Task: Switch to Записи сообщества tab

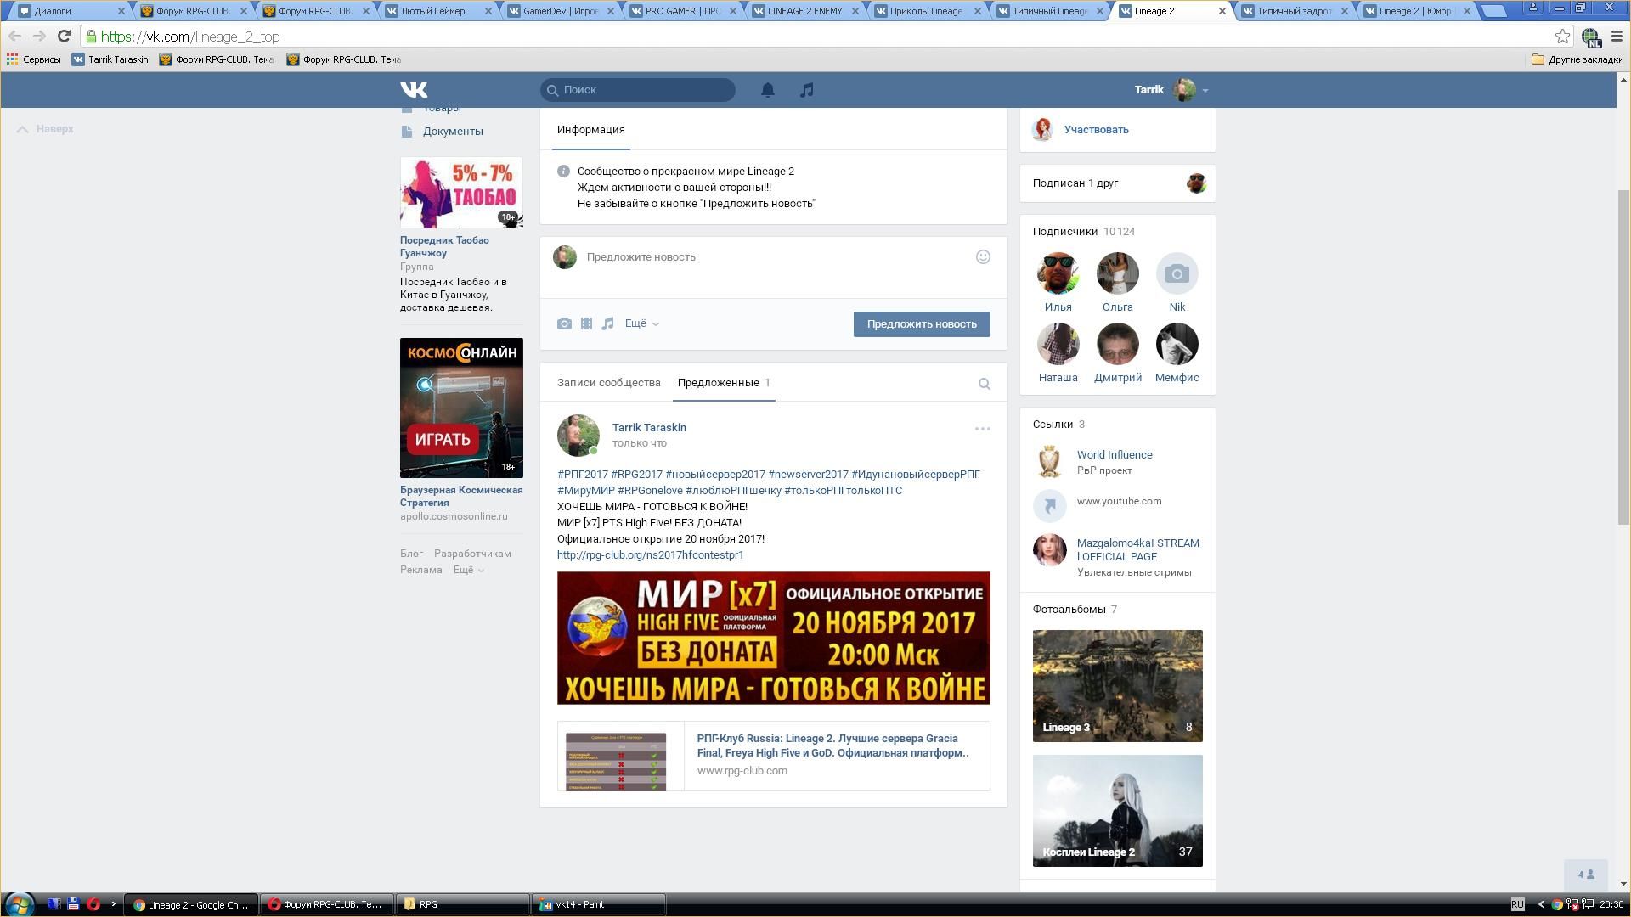Action: tap(608, 383)
